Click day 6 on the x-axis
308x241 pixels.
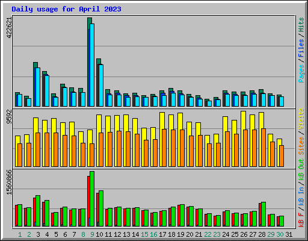(65, 234)
